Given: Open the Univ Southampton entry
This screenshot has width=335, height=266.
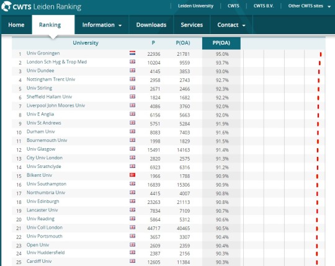Looking at the screenshot, I should click(x=47, y=184).
